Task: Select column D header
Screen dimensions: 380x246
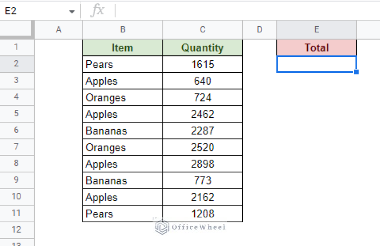Action: pos(260,30)
